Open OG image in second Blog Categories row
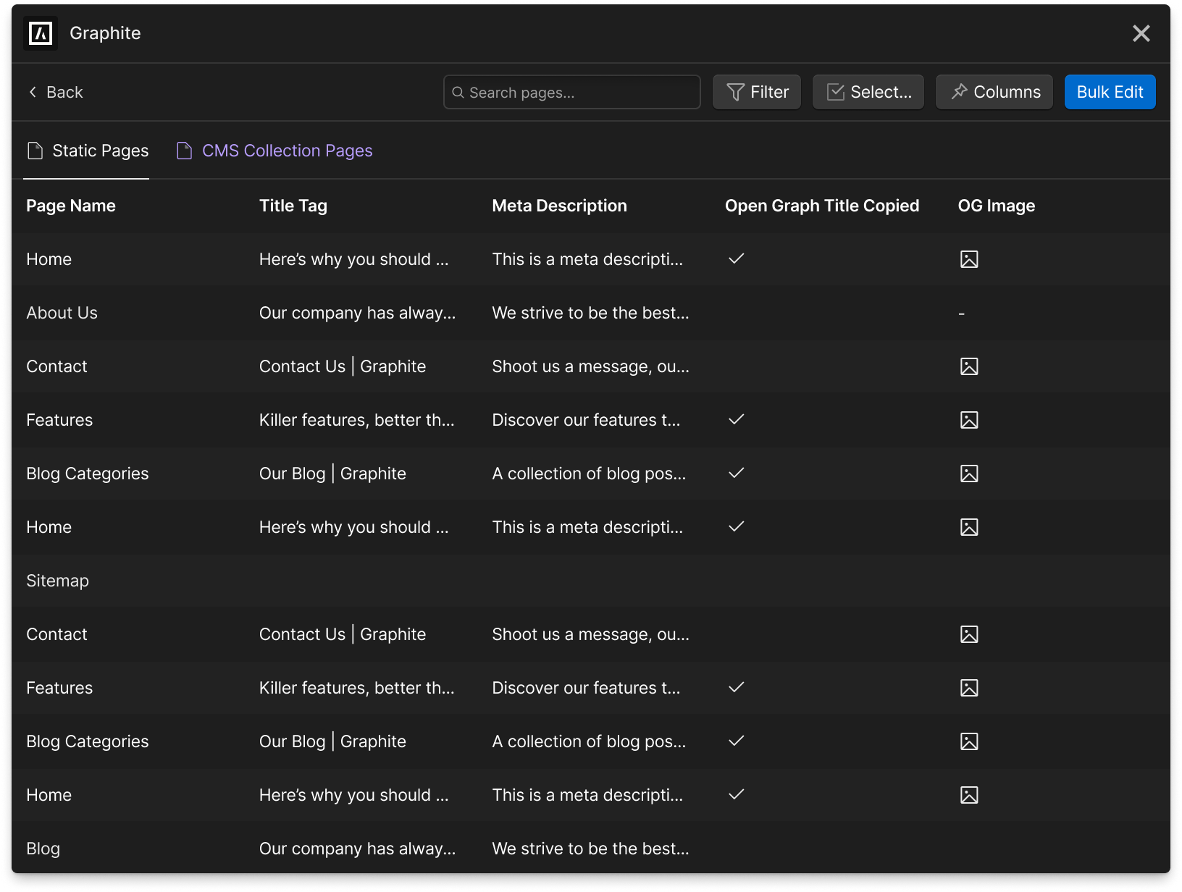The image size is (1182, 892). point(969,741)
